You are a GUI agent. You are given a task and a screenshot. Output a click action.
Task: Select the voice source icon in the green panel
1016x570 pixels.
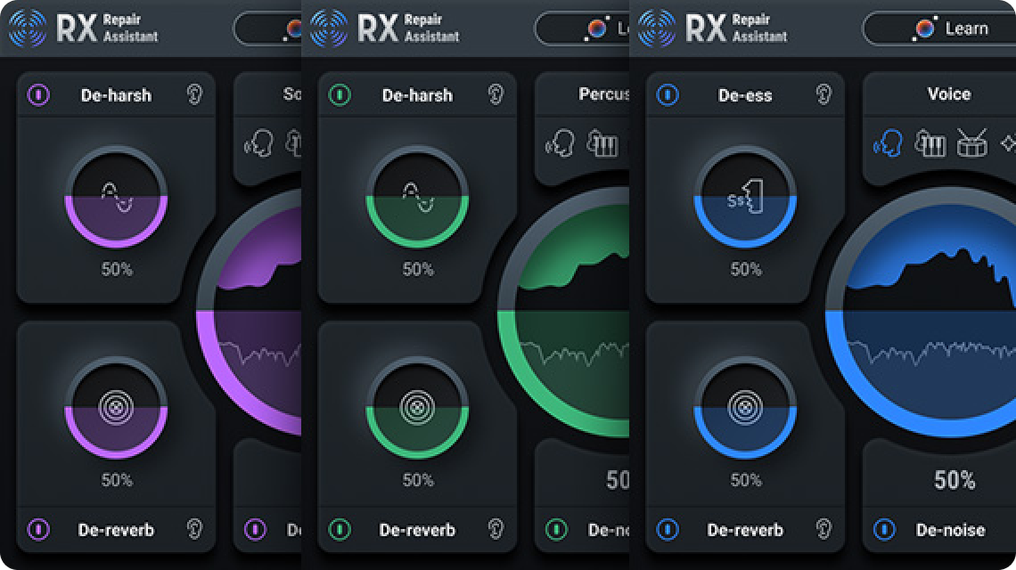pyautogui.click(x=561, y=143)
